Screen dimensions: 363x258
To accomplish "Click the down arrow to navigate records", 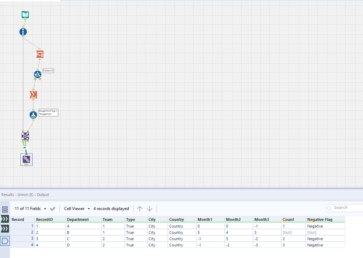I will [x=149, y=208].
